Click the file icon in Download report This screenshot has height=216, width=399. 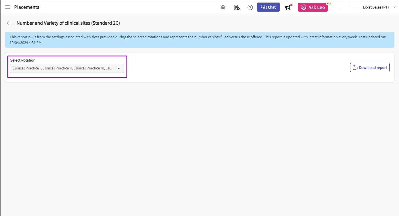[355, 67]
